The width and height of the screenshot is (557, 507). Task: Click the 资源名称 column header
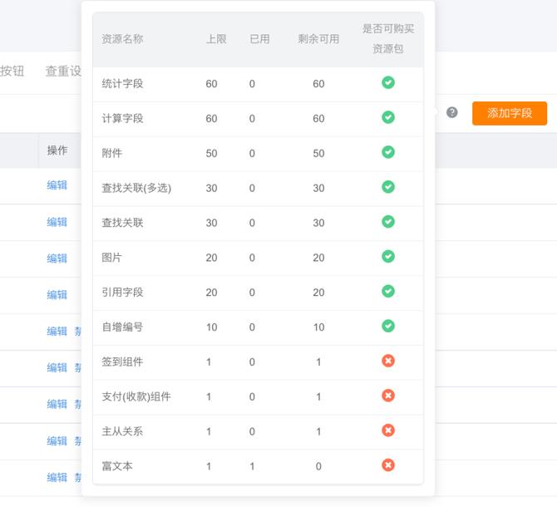point(122,39)
